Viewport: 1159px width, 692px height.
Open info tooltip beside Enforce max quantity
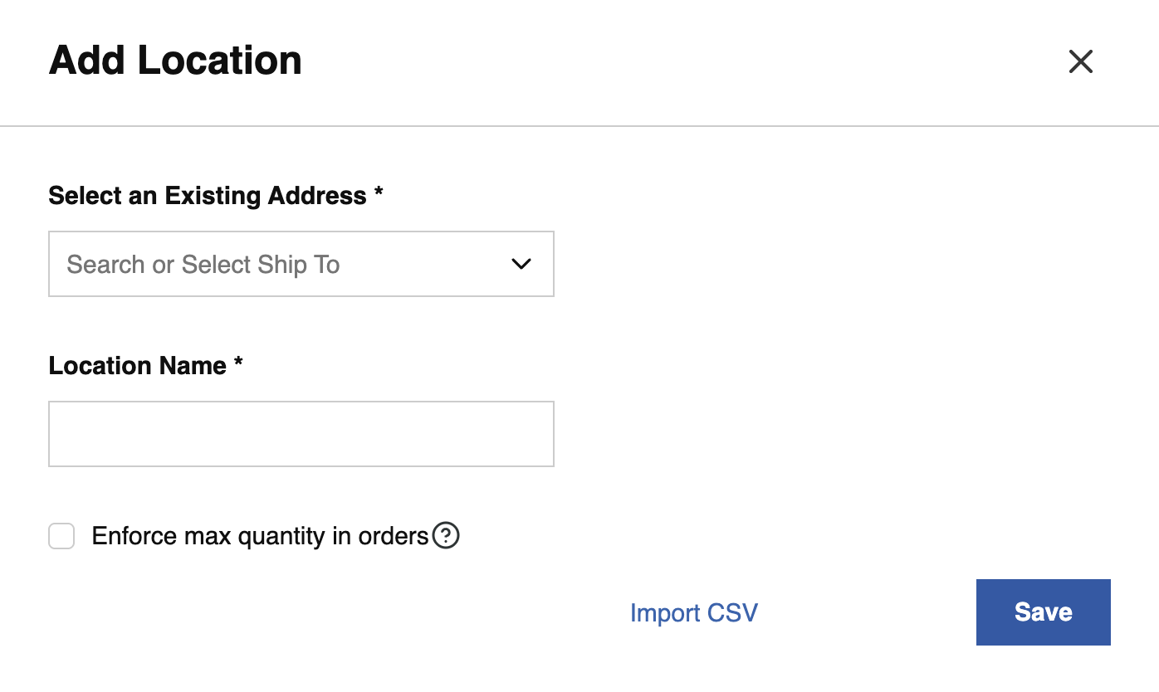[447, 536]
